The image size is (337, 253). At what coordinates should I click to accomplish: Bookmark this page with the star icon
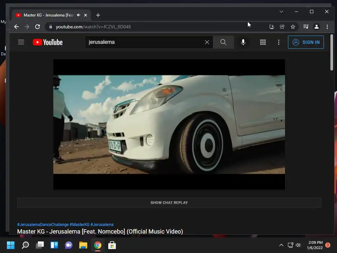293,27
